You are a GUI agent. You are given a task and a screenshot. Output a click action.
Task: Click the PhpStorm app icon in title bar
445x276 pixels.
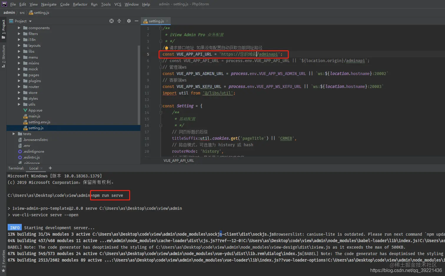(4, 4)
